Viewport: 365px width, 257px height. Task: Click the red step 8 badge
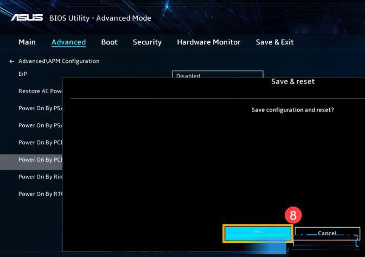[x=293, y=215]
